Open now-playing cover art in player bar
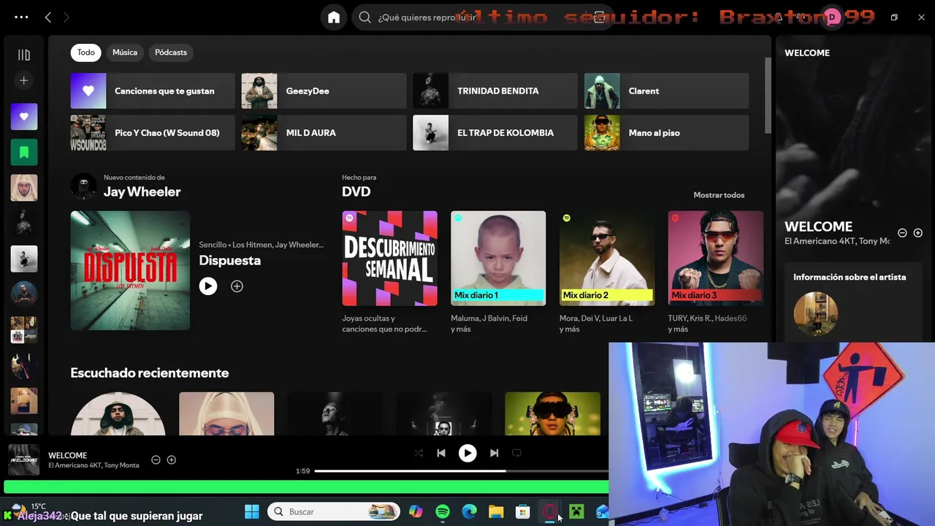The width and height of the screenshot is (935, 526). click(x=23, y=460)
